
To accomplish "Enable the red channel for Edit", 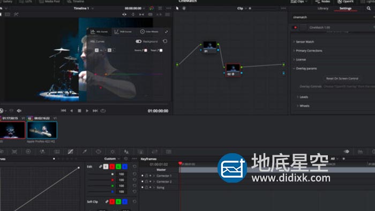I will coord(112,167).
